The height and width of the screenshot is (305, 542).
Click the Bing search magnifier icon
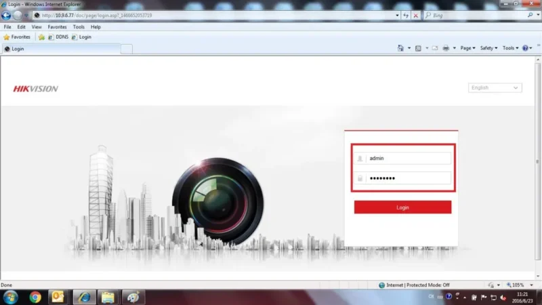click(530, 15)
